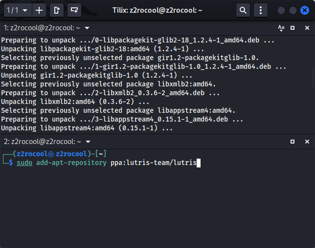Image resolution: width=315 pixels, height=248 pixels.
Task: Click 'Selecting previously unselected package libxmlb2:amd64.'
Action: click(109, 84)
